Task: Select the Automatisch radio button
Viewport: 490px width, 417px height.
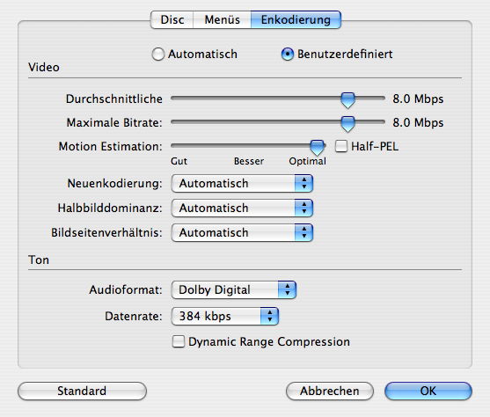Action: (158, 54)
